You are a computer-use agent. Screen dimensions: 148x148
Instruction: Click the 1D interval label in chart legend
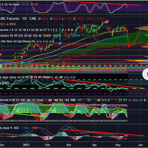[24, 19]
